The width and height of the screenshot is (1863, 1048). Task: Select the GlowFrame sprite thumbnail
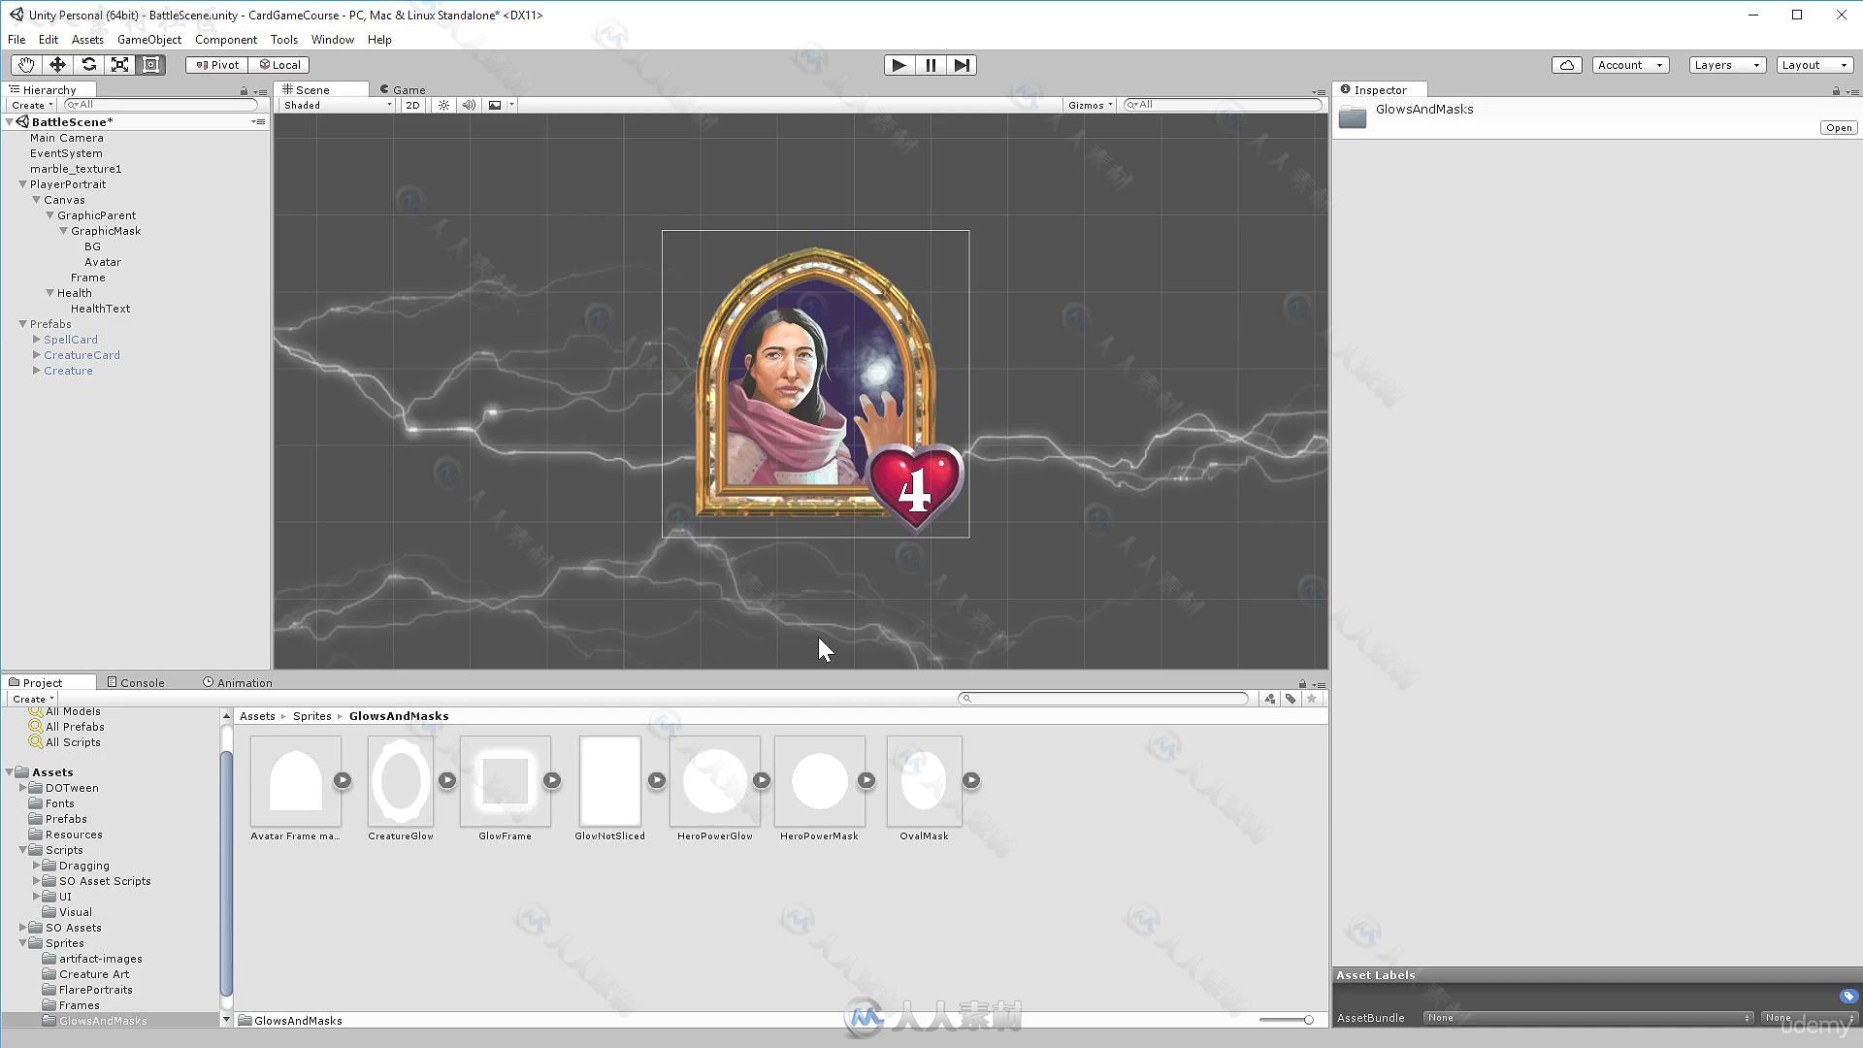[x=505, y=781]
